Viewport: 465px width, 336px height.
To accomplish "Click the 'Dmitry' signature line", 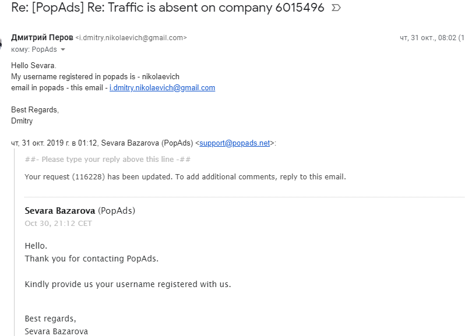I will pyautogui.click(x=22, y=121).
